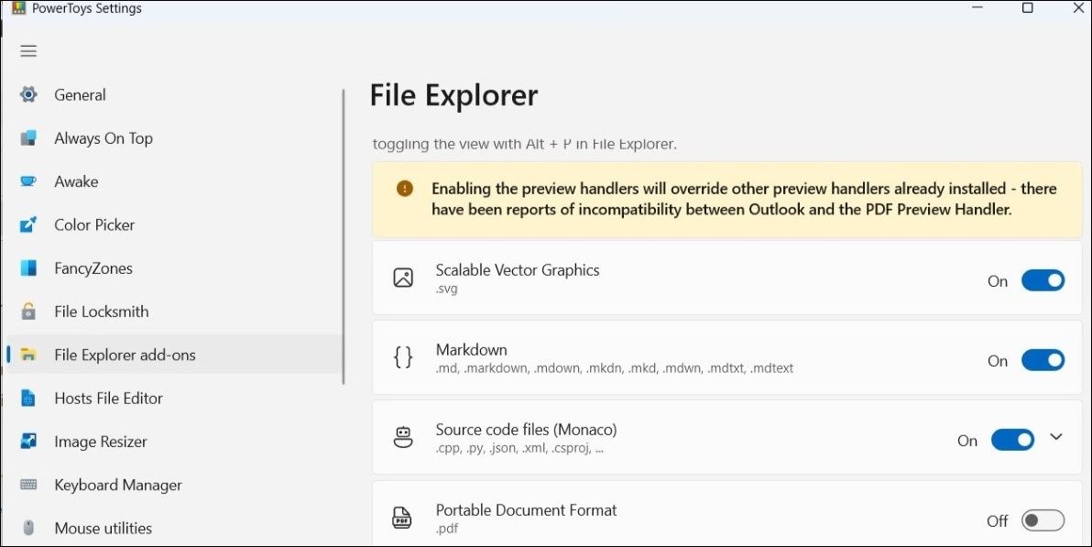Disable Scalable Vector Graphics preview toggle

pos(1043,281)
